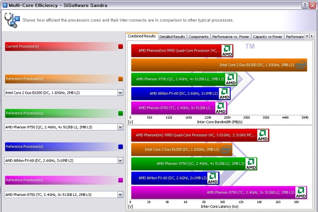Click the 'Shows how efficient the processors' description
The height and width of the screenshot is (212, 318).
pyautogui.click(x=128, y=20)
